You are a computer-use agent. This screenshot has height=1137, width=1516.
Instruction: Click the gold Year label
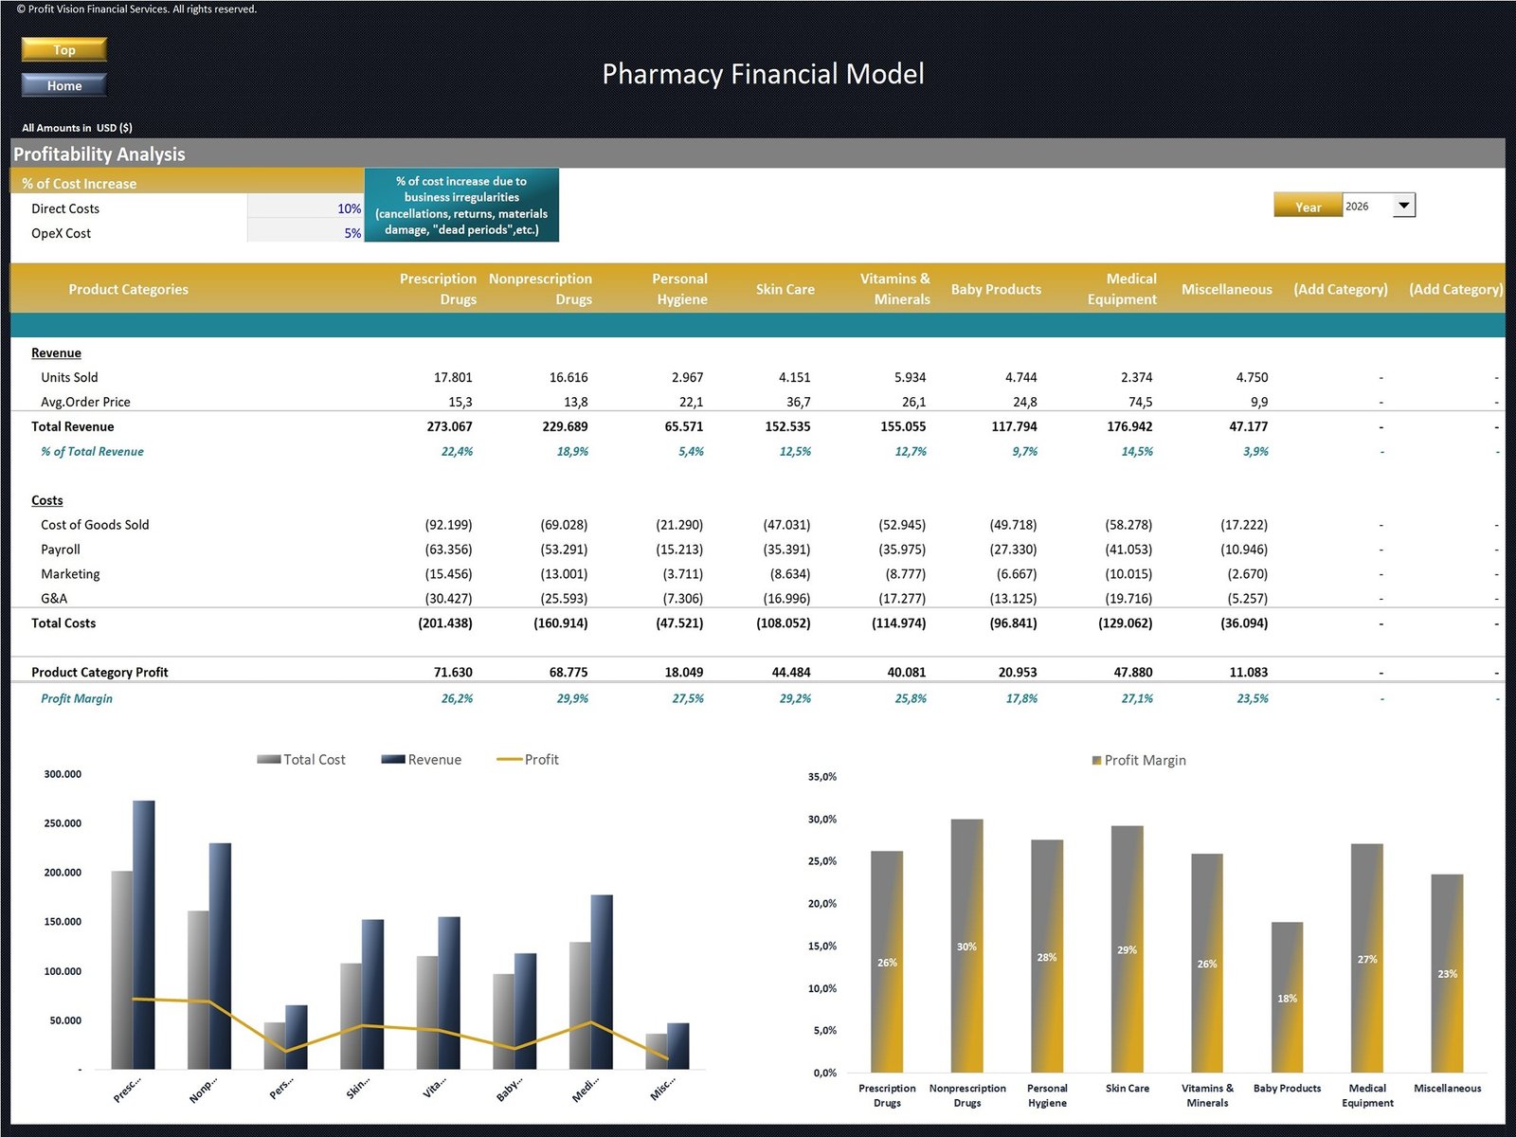coord(1308,207)
